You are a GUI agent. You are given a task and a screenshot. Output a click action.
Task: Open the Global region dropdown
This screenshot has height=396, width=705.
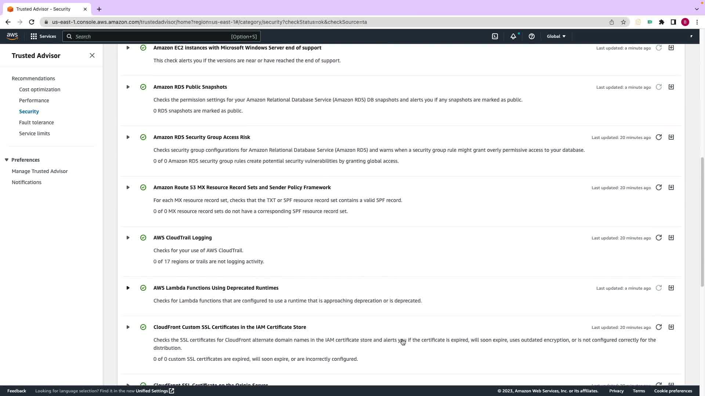coord(556,36)
